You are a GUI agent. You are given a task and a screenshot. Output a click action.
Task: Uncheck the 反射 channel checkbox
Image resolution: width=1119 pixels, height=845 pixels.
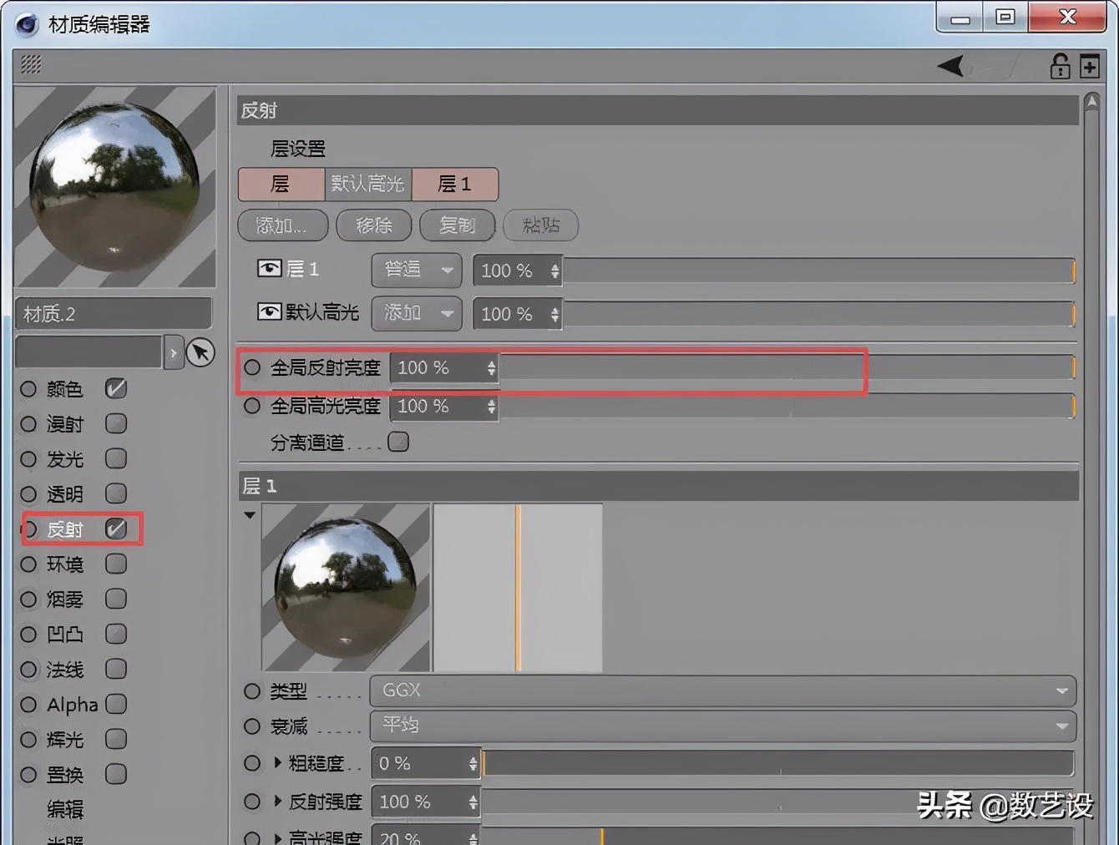pos(117,529)
